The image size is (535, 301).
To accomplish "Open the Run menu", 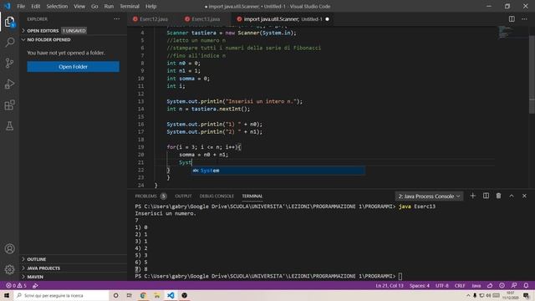I will point(109,6).
